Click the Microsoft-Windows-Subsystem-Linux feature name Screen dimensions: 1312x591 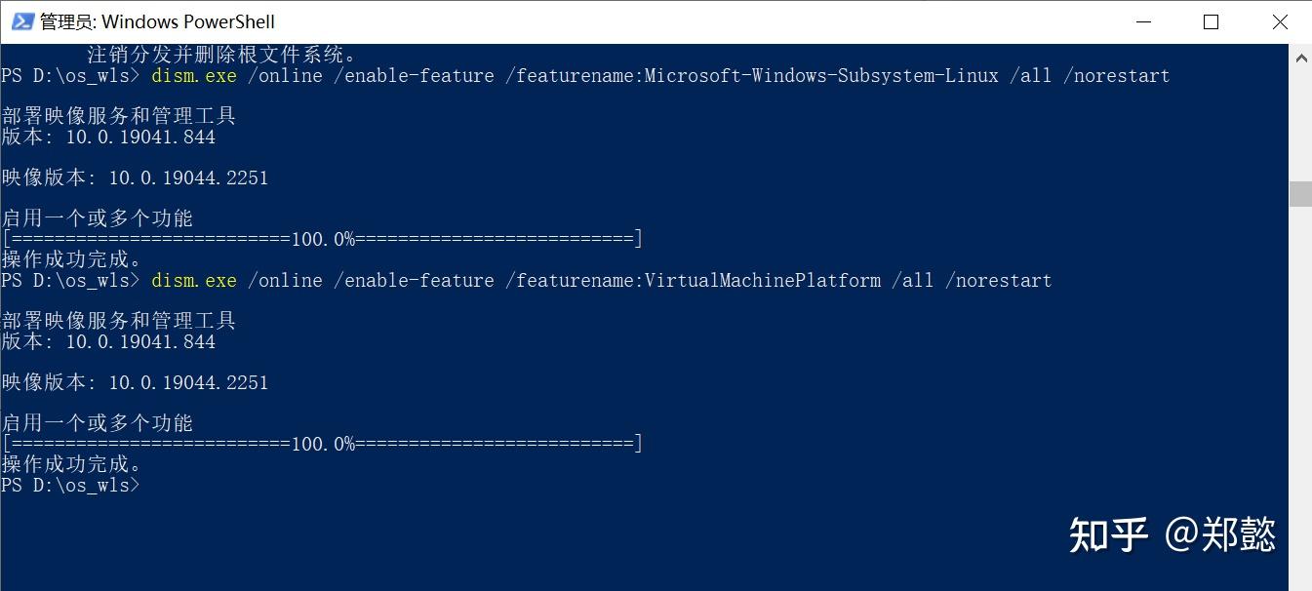coord(822,75)
